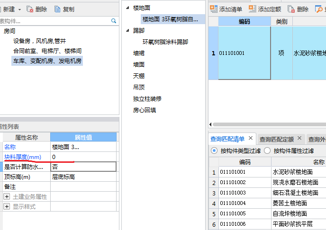The width and height of the screenshot is (326, 230).
Task: Select 楼地面 3环氧树脂自... item
Action: click(172, 19)
